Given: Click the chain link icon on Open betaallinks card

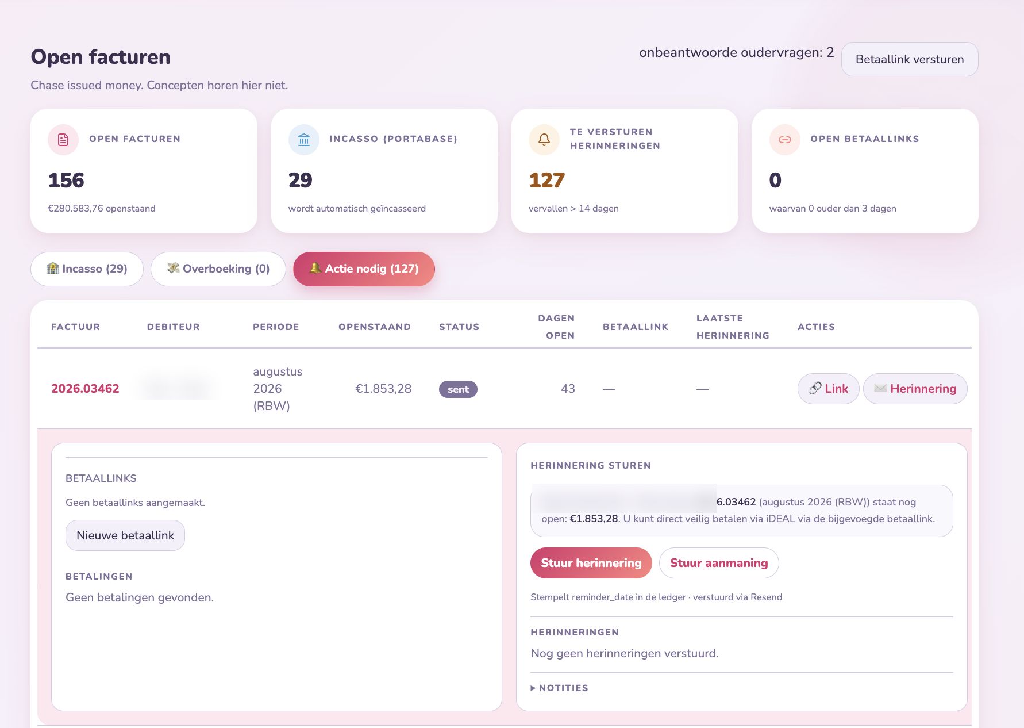Looking at the screenshot, I should (x=784, y=140).
